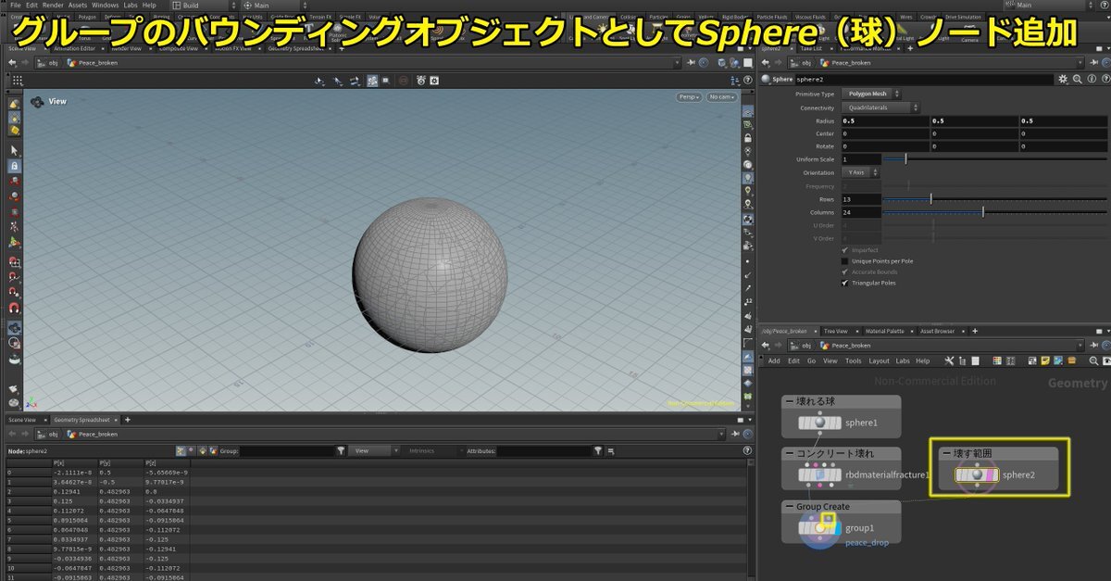Click the group1 node icon

coord(820,528)
